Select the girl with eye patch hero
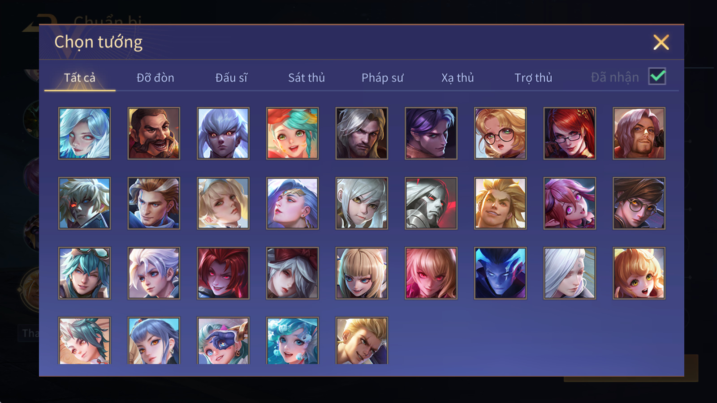 click(223, 341)
